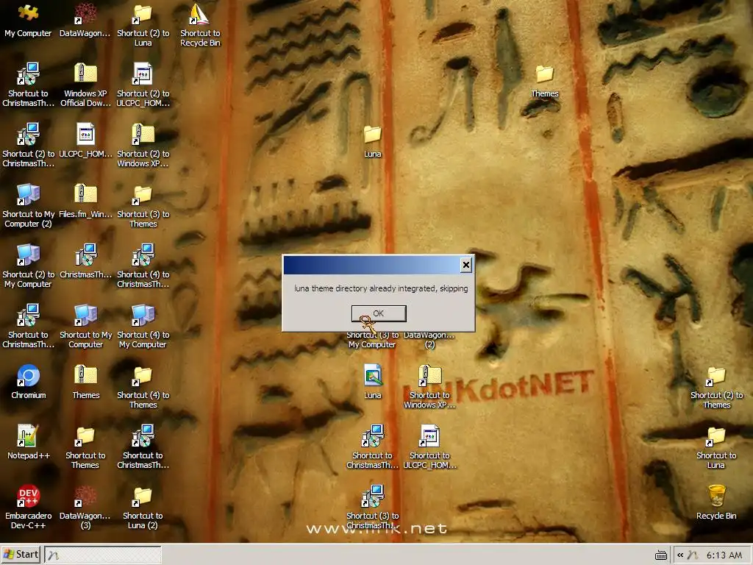This screenshot has width=753, height=565.
Task: Select Shortcut (2) to Windows XP... icon
Action: 143,146
